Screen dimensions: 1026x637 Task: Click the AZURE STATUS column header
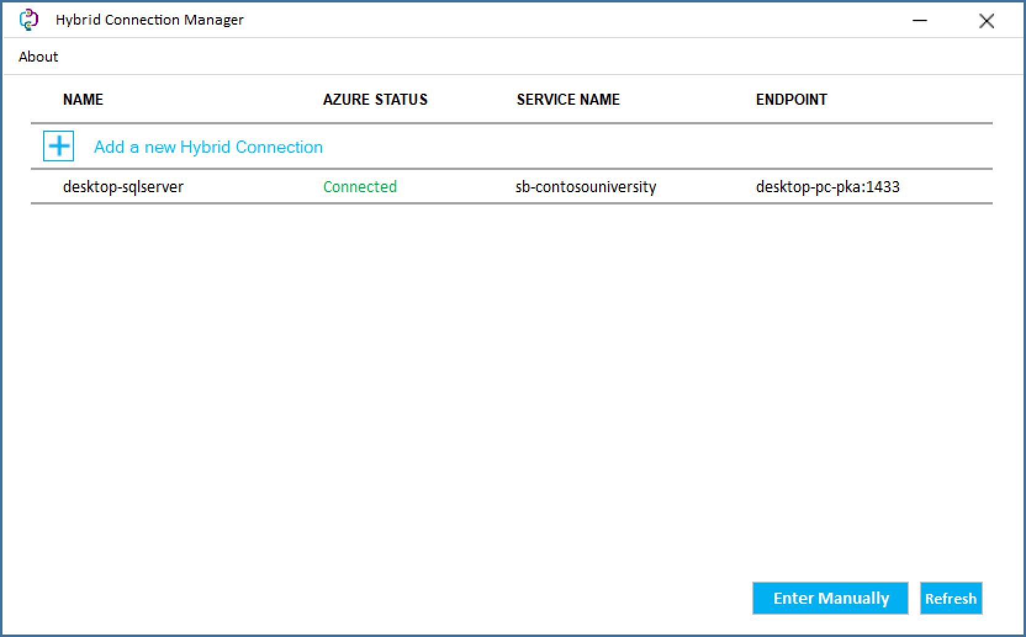[x=376, y=99]
